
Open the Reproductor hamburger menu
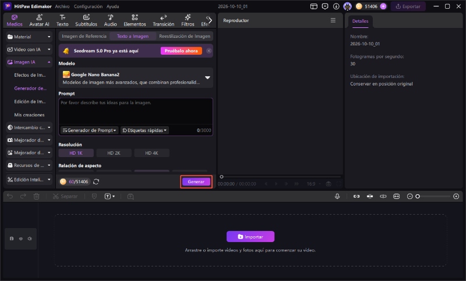[x=333, y=20]
